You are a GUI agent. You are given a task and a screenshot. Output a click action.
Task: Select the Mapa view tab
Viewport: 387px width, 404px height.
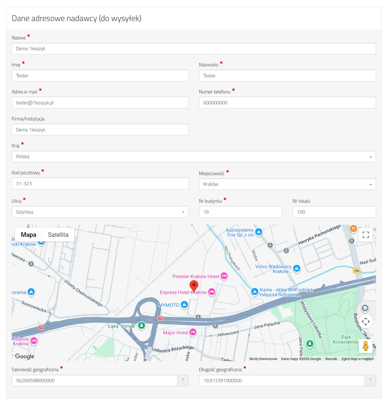pos(29,235)
